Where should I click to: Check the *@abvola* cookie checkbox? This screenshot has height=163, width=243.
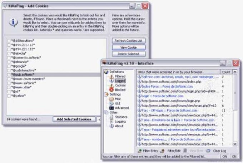(9, 54)
